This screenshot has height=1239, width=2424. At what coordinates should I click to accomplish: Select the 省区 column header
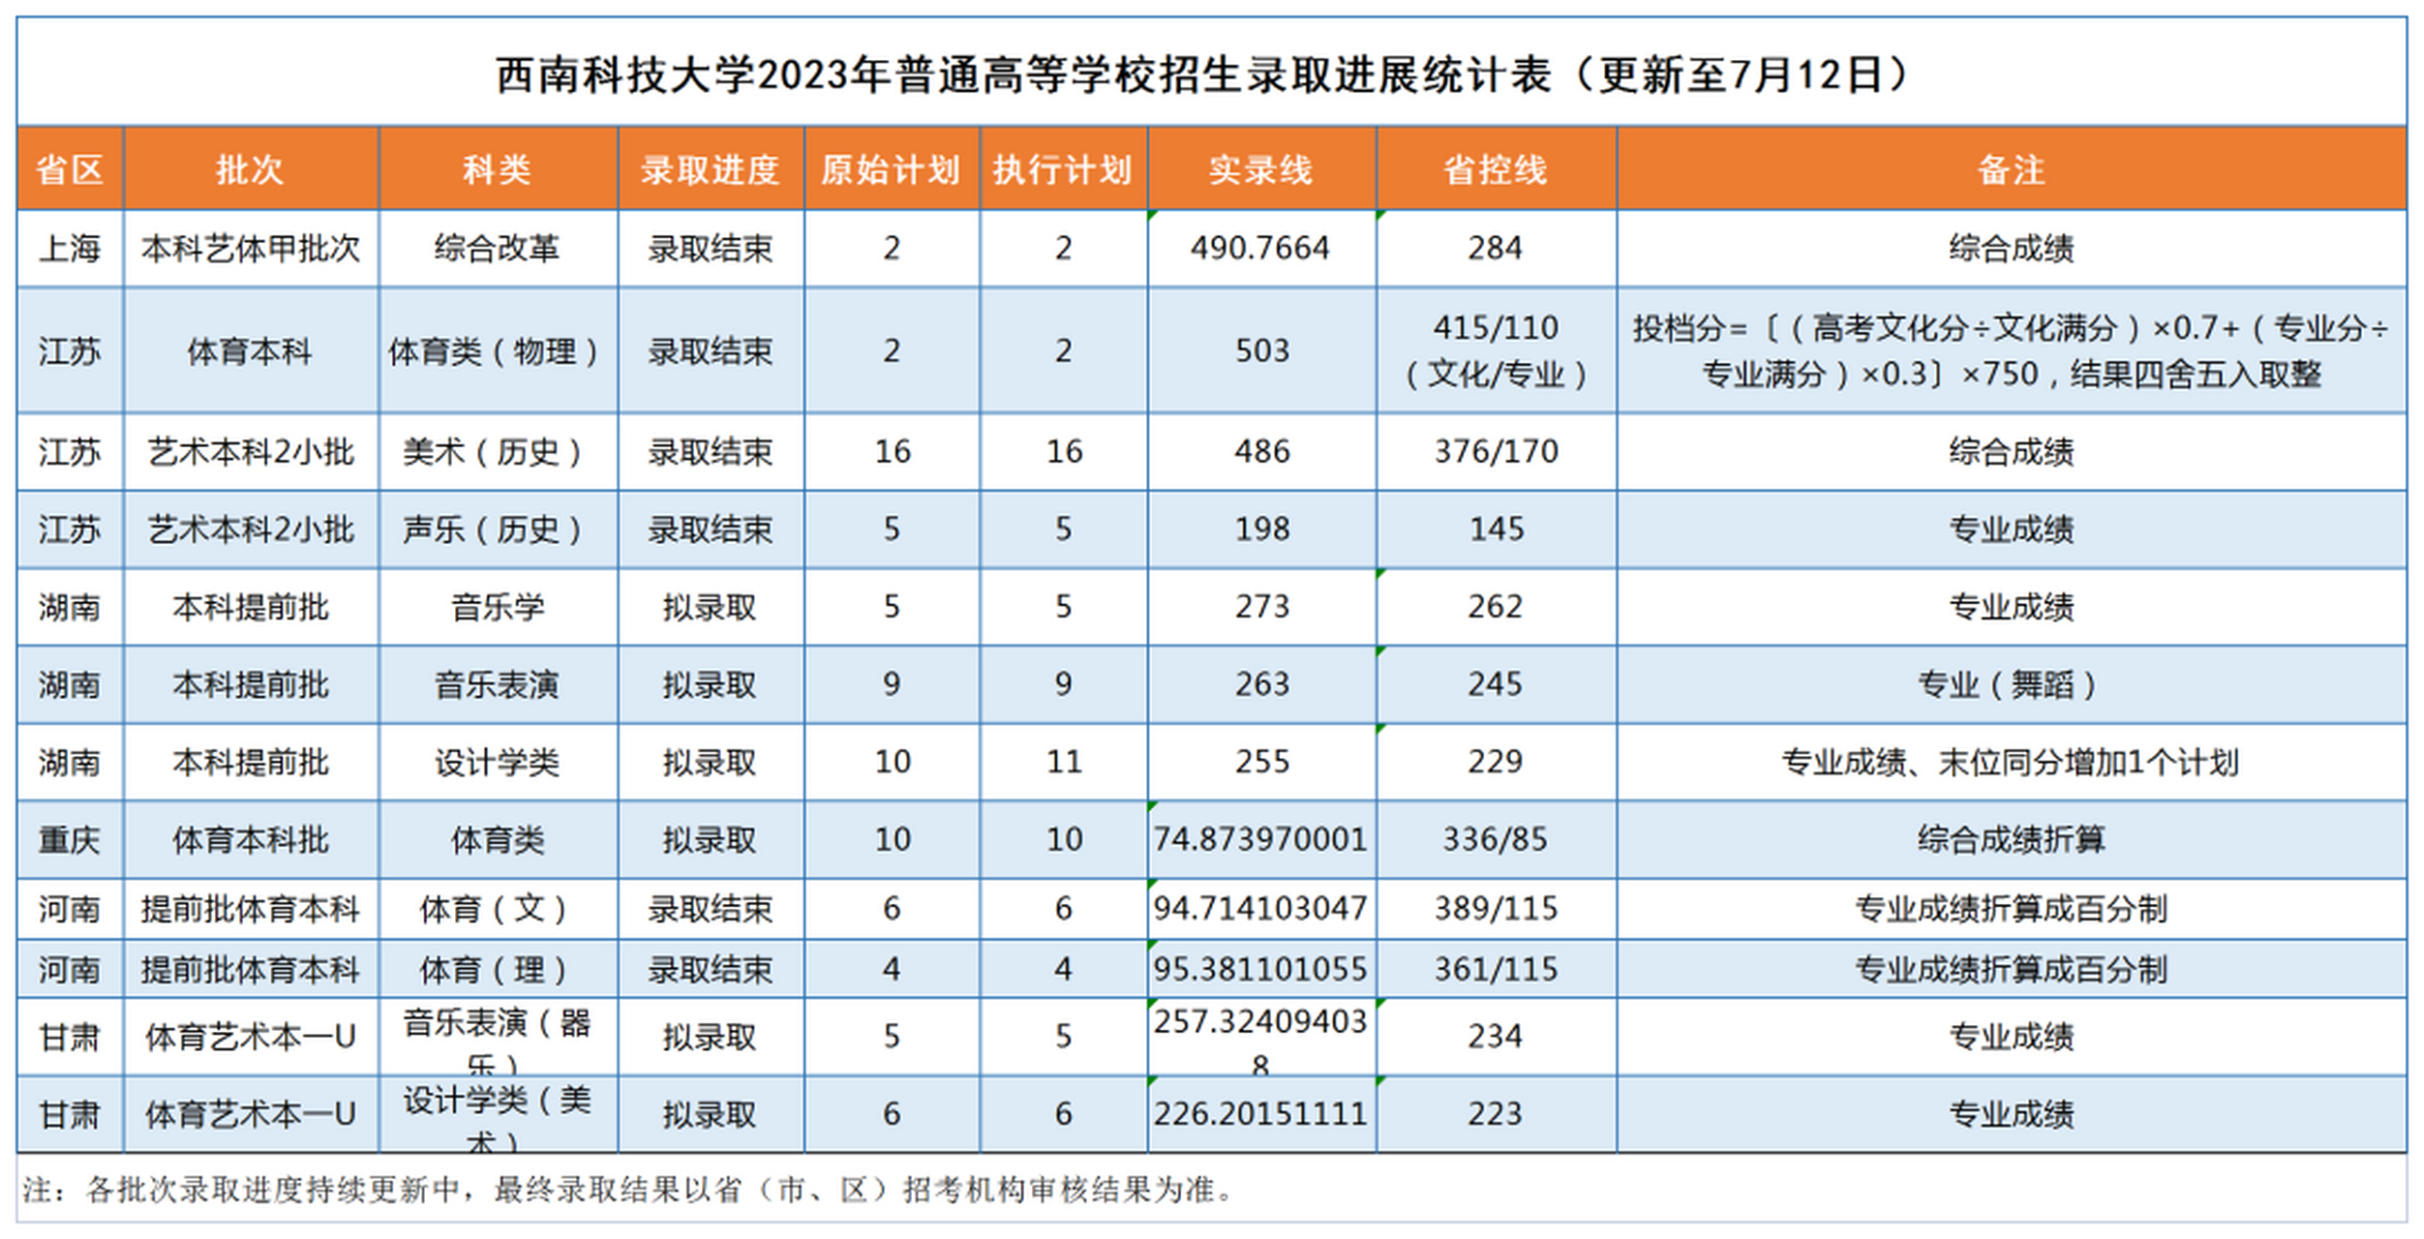(69, 168)
